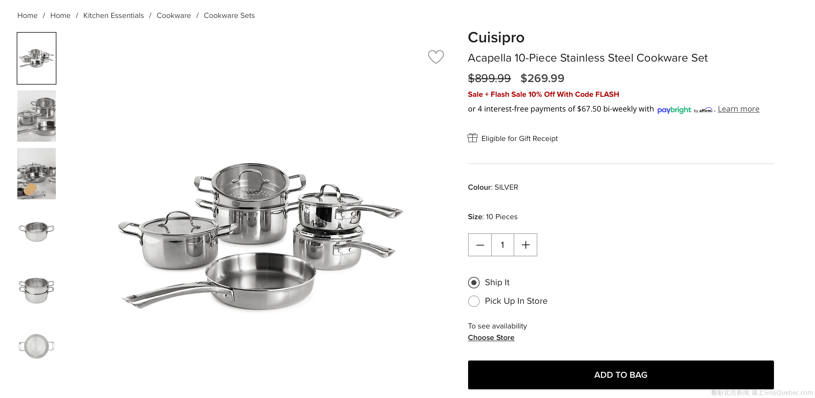
Task: Go to Kitchen Essentials breadcrumb
Action: coord(113,15)
